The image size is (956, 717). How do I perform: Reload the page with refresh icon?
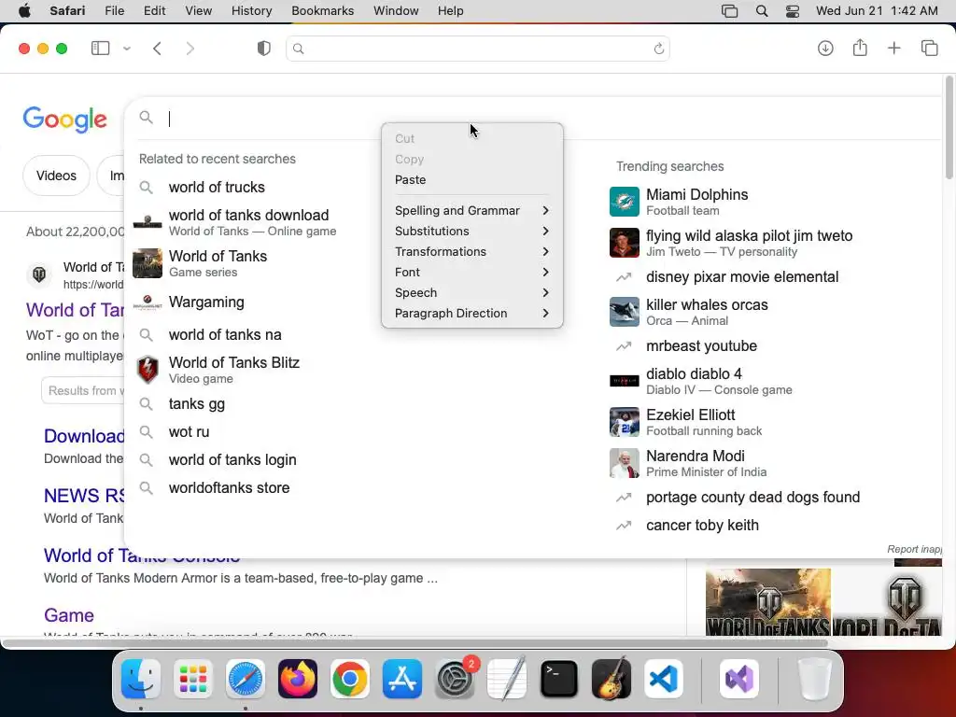[x=658, y=49]
